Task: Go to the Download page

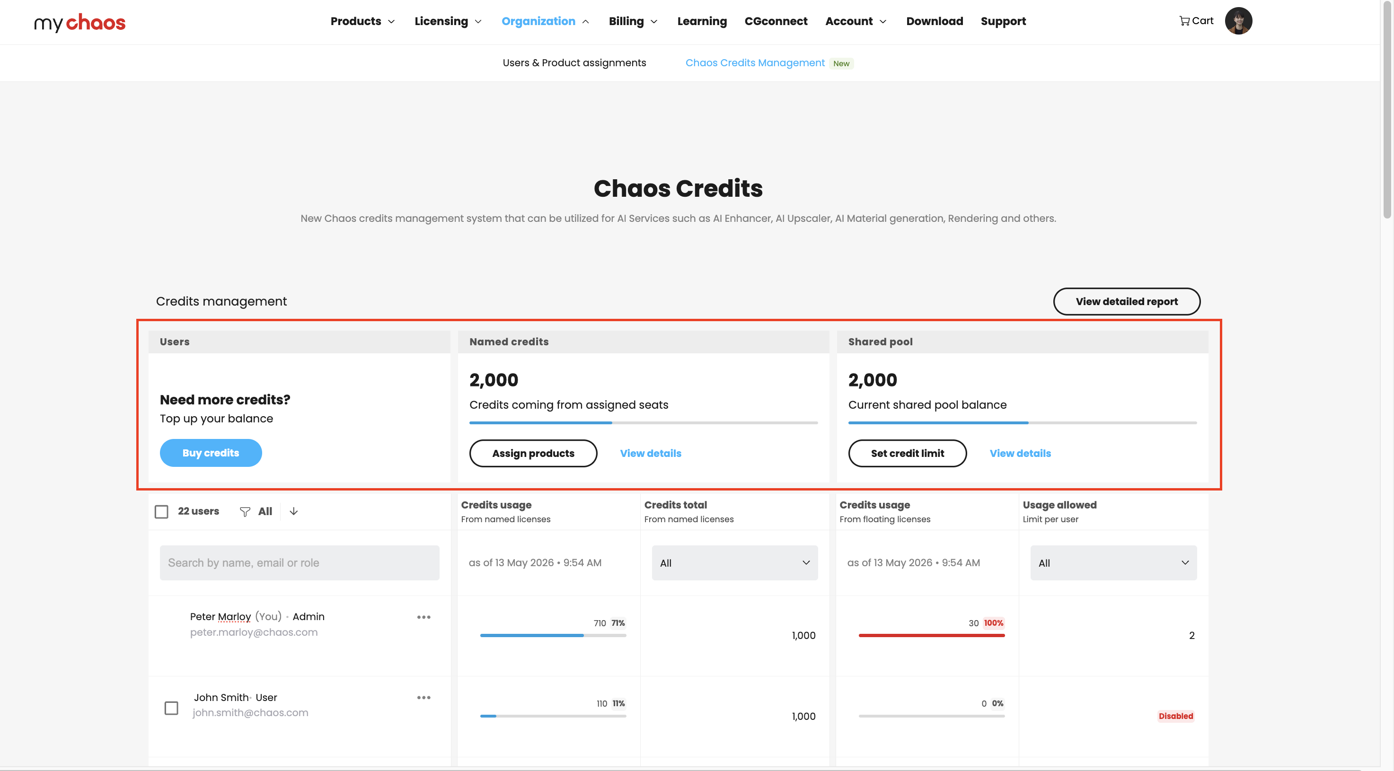Action: [934, 21]
